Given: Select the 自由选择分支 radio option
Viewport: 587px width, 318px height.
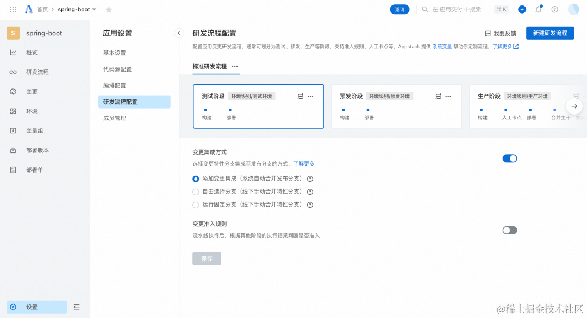Looking at the screenshot, I should (195, 192).
